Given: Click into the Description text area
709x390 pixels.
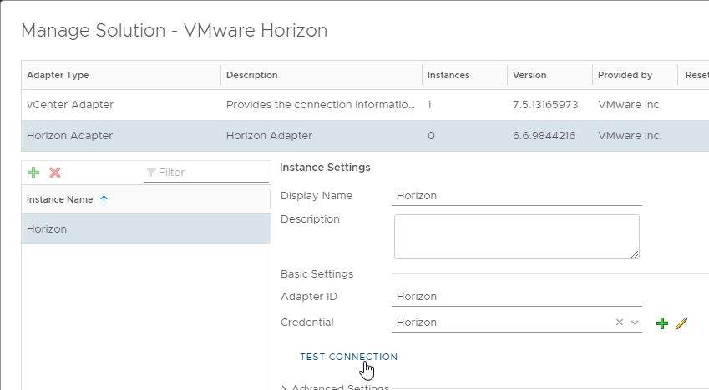Looking at the screenshot, I should [x=517, y=237].
